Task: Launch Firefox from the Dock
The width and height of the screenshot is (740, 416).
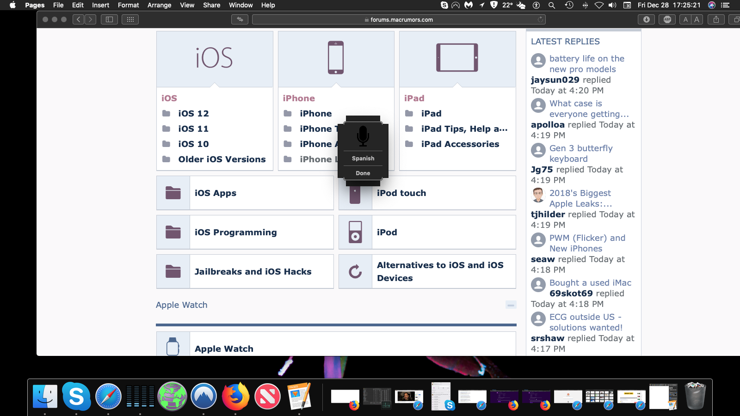Action: point(235,397)
